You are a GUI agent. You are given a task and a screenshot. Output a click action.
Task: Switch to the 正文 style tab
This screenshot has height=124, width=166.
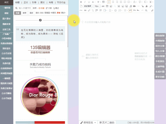[26, 2]
